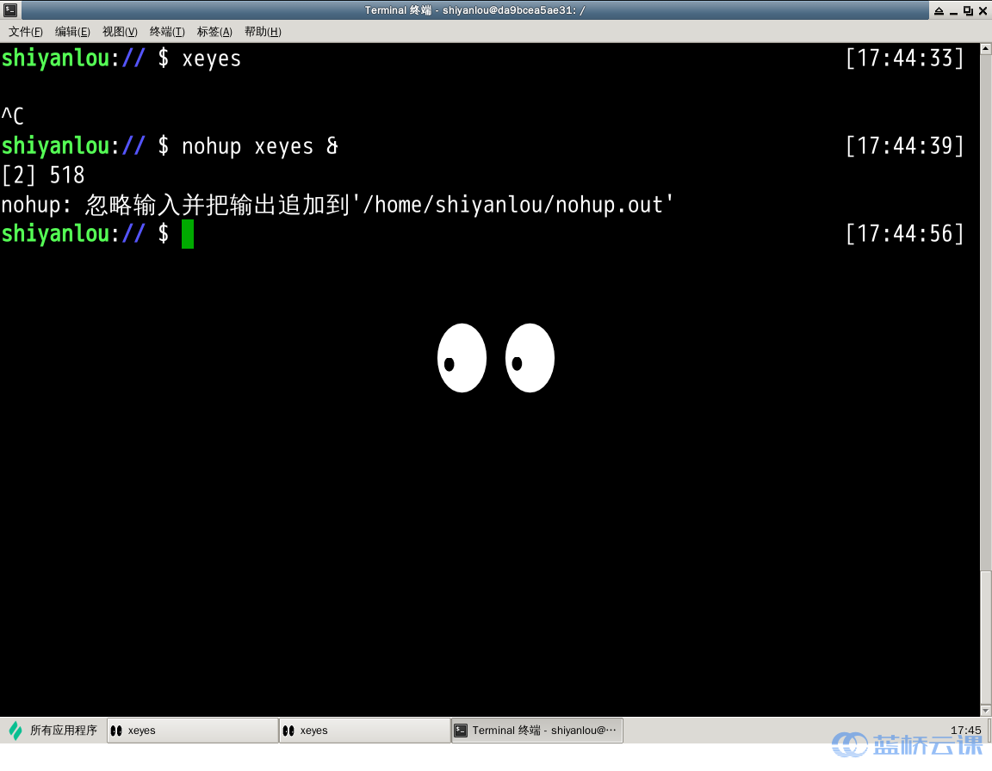Click the right eye of xeyes

(530, 358)
